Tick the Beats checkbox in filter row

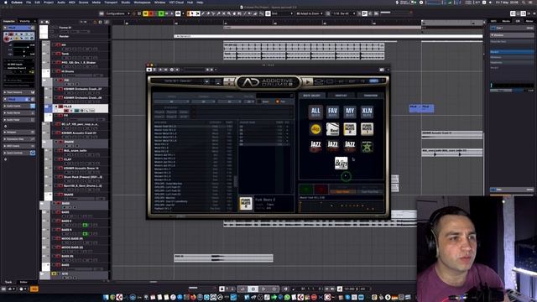pyautogui.click(x=259, y=102)
